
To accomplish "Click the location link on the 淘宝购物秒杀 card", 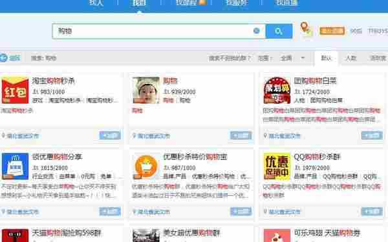I will pyautogui.click(x=23, y=136).
